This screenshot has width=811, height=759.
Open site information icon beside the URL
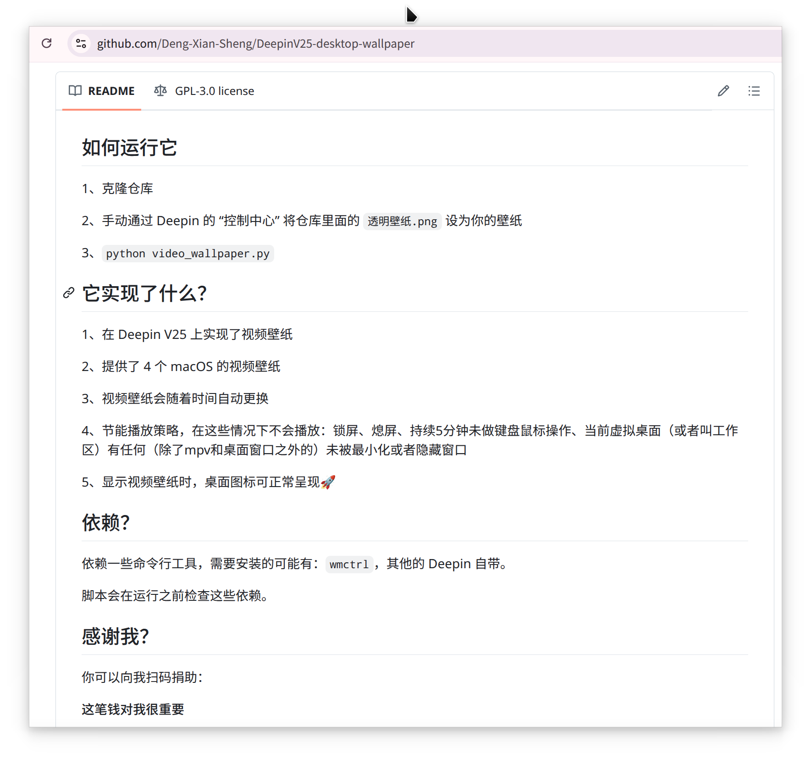[81, 44]
